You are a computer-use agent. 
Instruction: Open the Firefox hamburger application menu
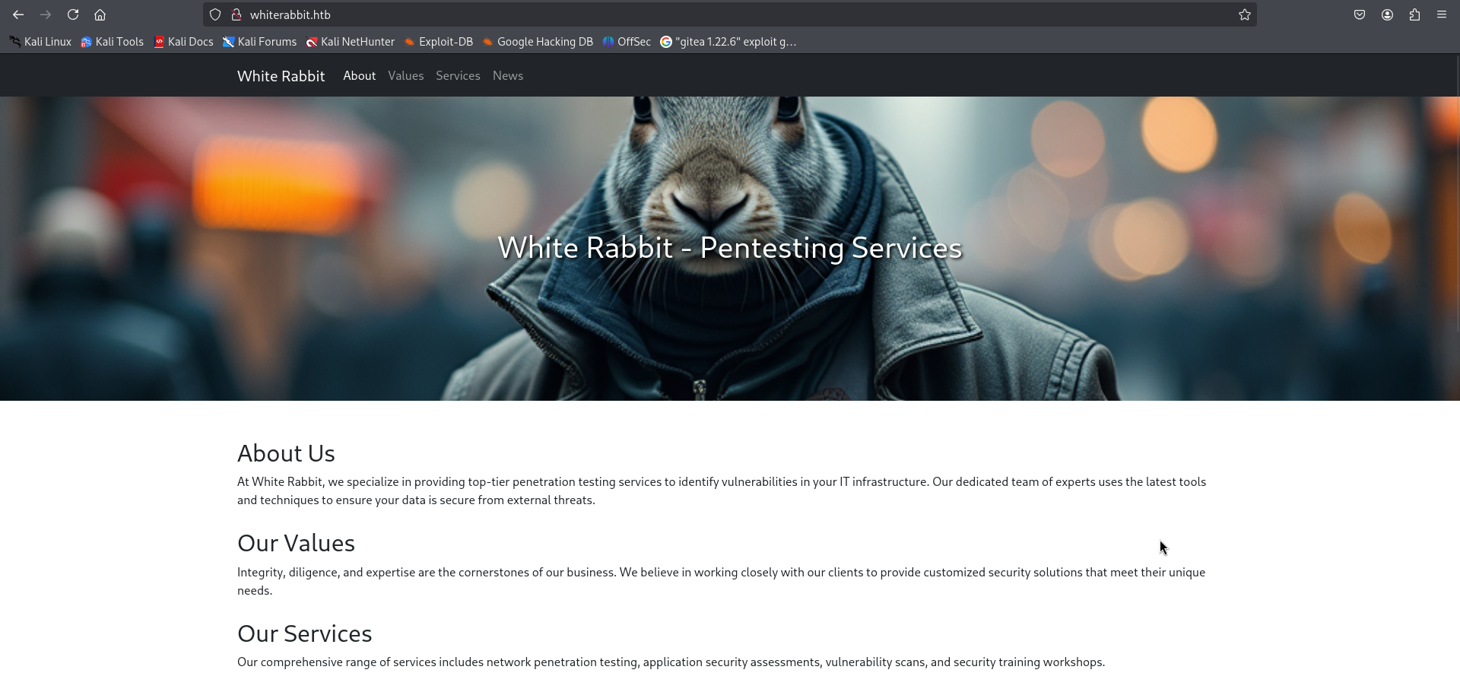point(1442,14)
